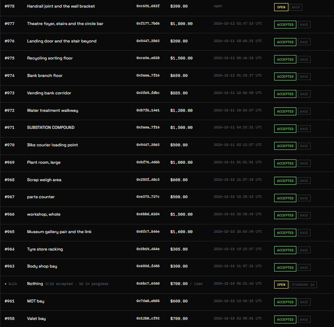This screenshot has width=334, height=327.
Task: Click '0/10 accepted · 10 in progress' text
Action: pos(77,284)
